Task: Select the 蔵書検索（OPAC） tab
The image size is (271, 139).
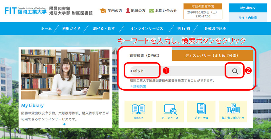Action: pyautogui.click(x=145, y=56)
